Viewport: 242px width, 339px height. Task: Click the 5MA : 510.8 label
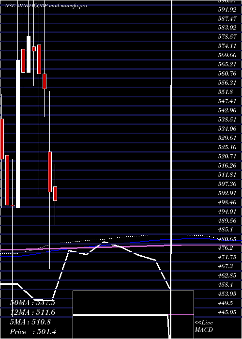(x=30, y=322)
